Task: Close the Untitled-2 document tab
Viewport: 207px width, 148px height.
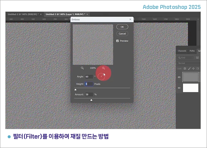Action: click(41, 14)
